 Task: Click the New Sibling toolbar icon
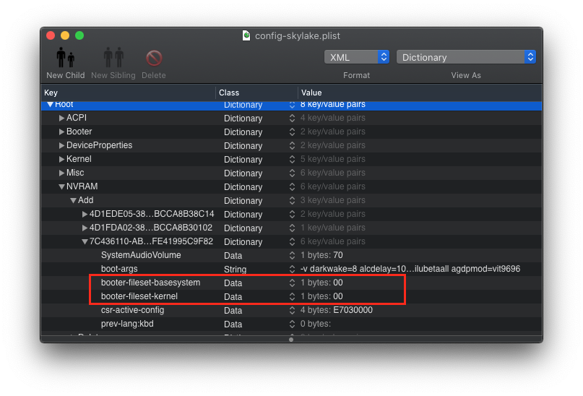(x=113, y=58)
